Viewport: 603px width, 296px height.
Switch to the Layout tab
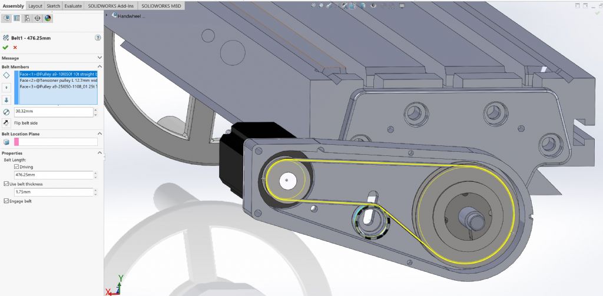coord(35,6)
